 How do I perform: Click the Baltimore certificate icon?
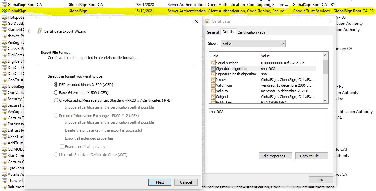[4, 187]
